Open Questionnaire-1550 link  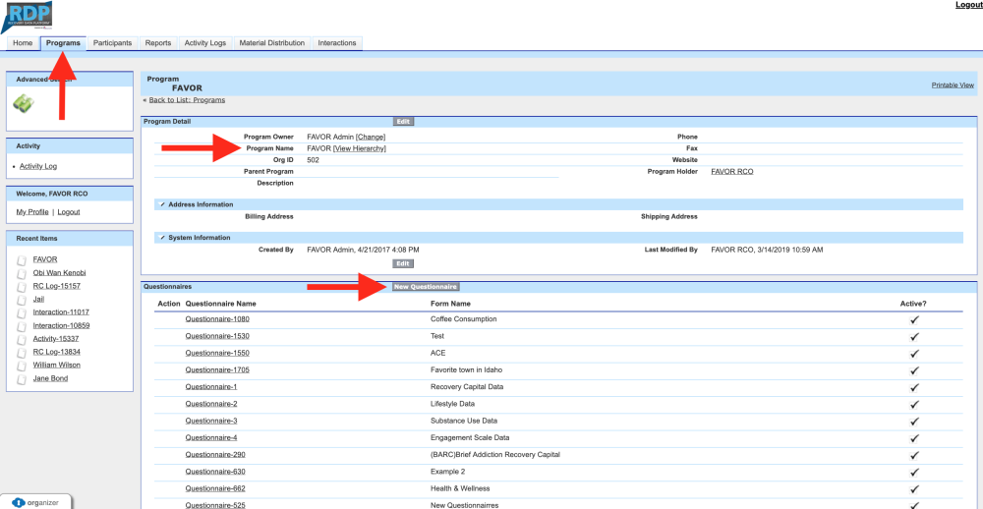217,353
